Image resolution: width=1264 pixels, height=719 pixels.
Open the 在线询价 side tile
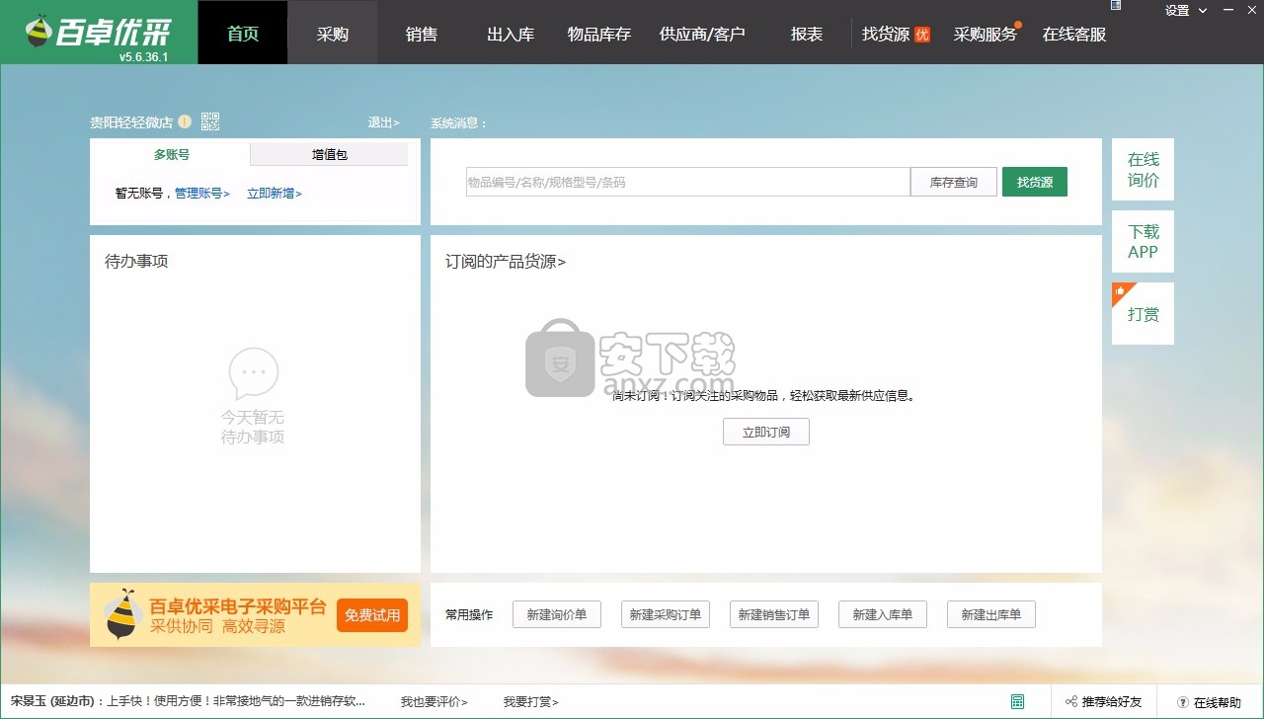[x=1143, y=170]
